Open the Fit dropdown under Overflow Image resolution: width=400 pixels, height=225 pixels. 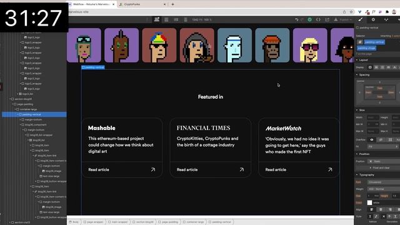tap(383, 147)
